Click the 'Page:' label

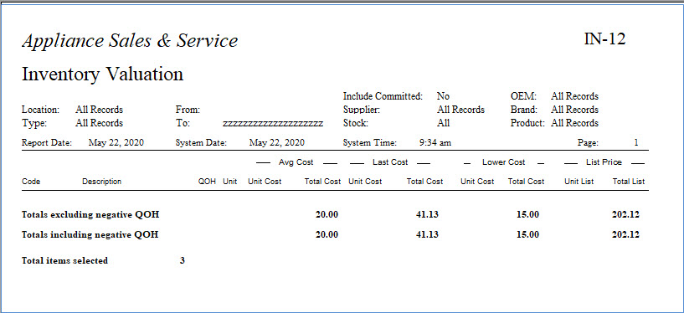(x=588, y=142)
